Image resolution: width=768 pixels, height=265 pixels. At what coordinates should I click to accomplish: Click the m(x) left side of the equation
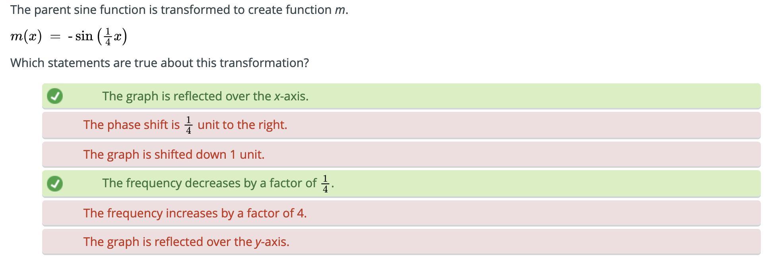pyautogui.click(x=26, y=36)
